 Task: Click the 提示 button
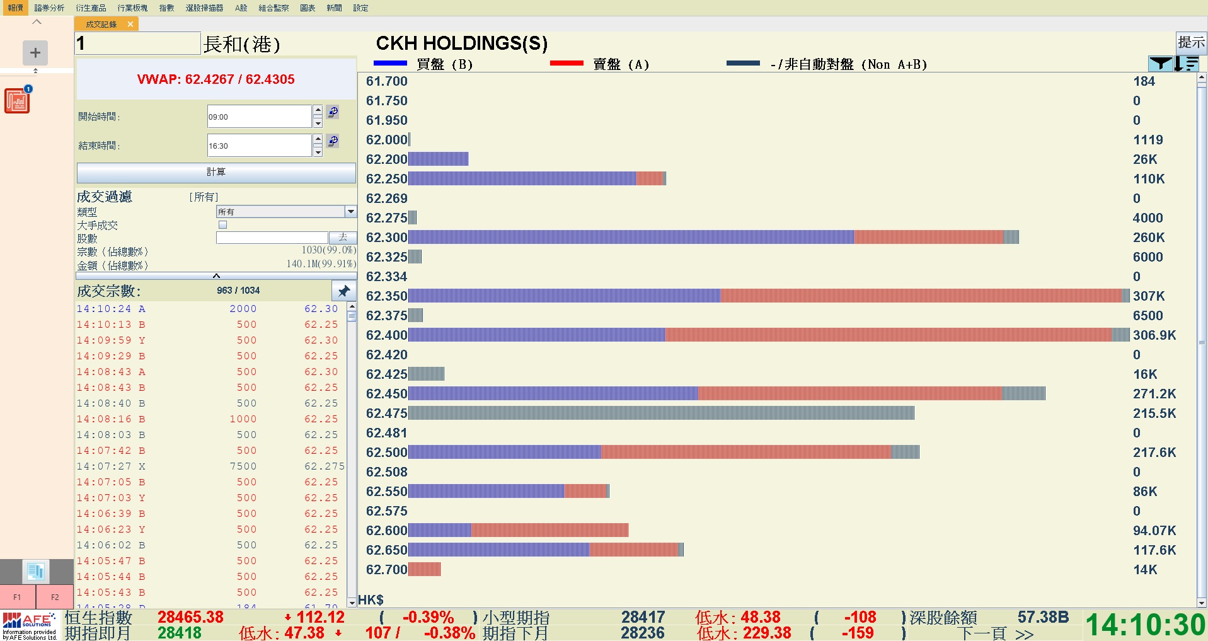(1191, 42)
